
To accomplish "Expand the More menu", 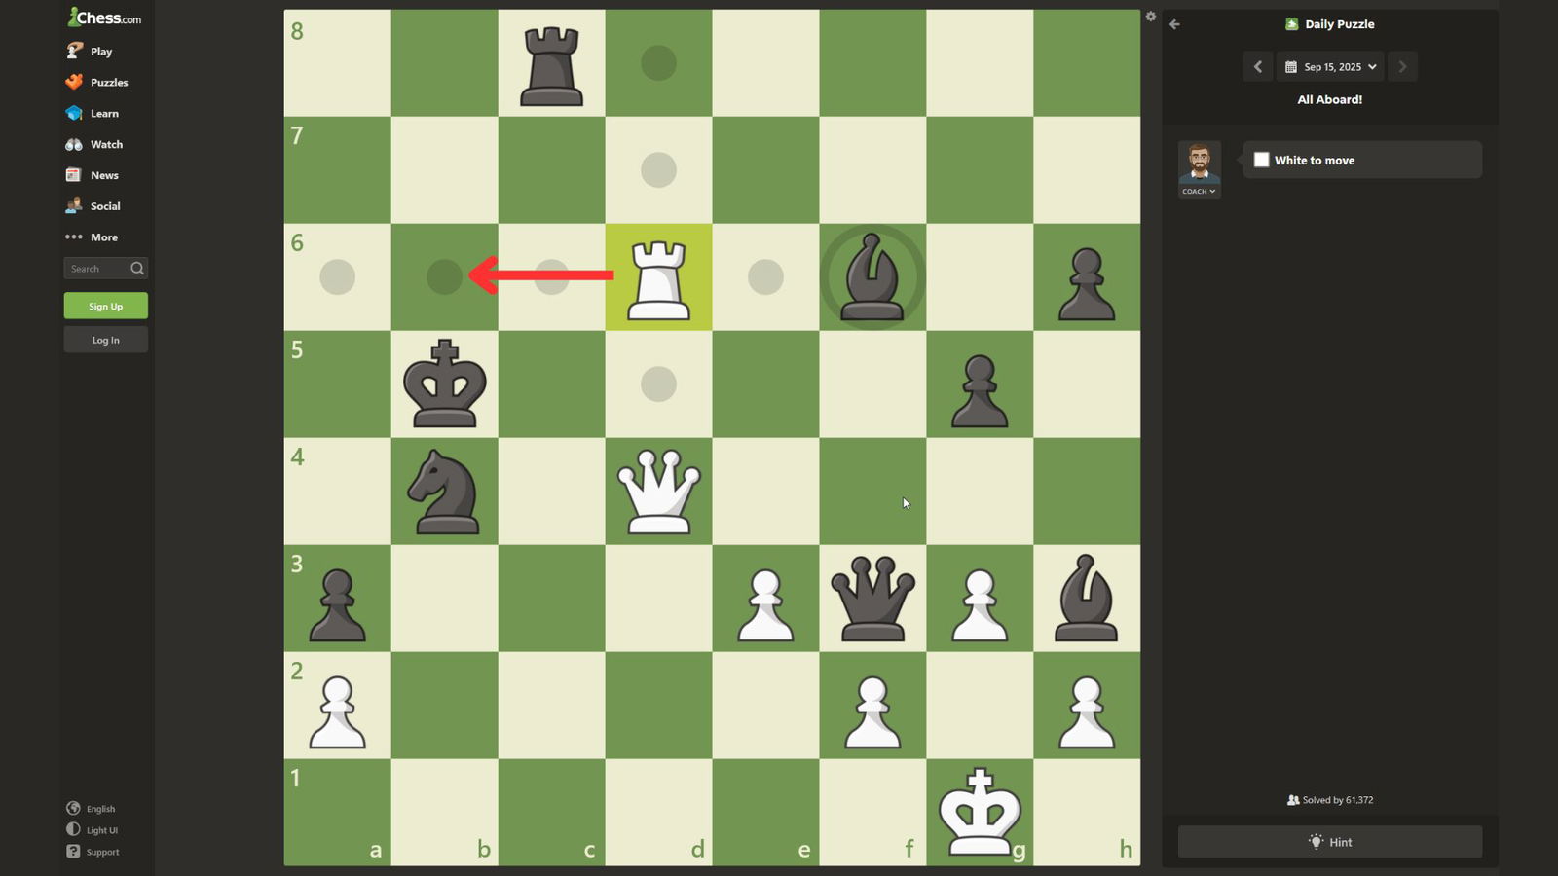I will [x=93, y=237].
